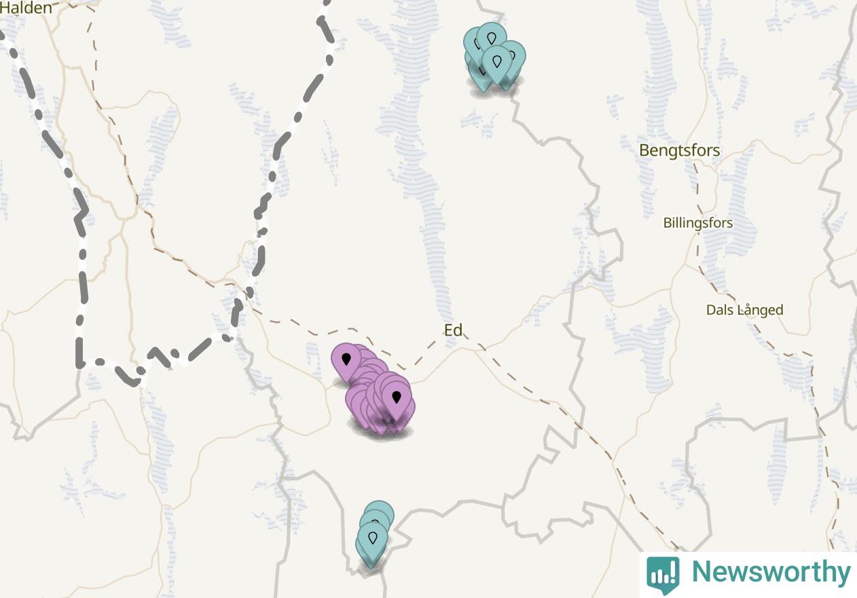Select the front teal marker in the northern cluster
857x598 pixels.
tap(497, 63)
